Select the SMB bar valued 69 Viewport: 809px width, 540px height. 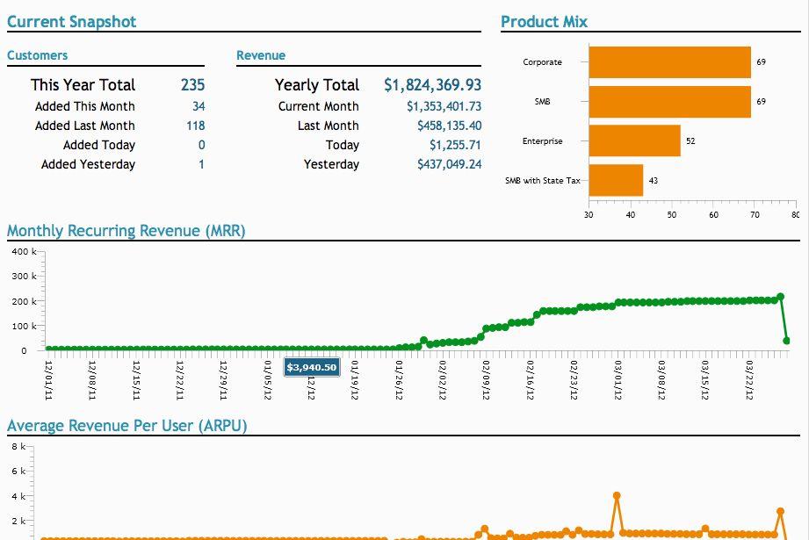tap(669, 102)
